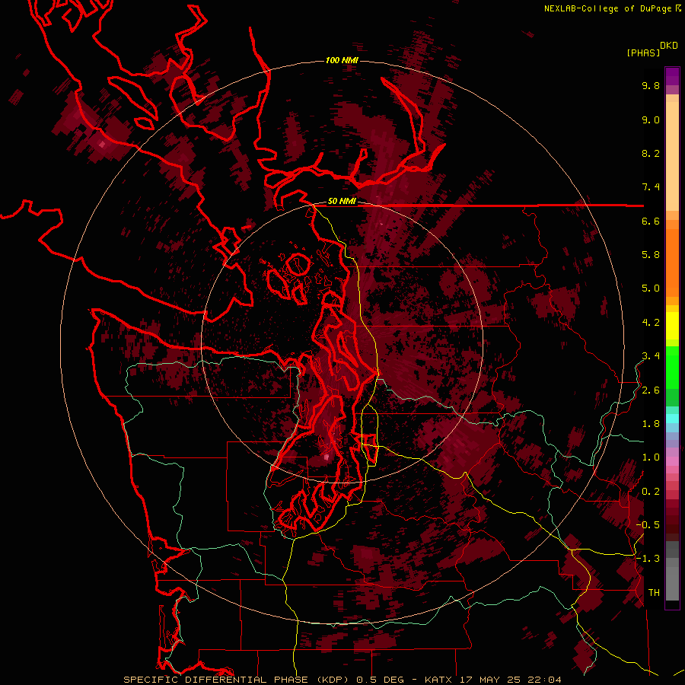Select the 5.8 legend value
Image resolution: width=685 pixels, height=685 pixels.
pos(651,255)
